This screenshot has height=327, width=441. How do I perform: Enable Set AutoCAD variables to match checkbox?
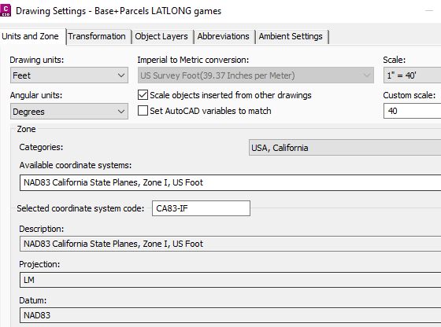point(143,111)
